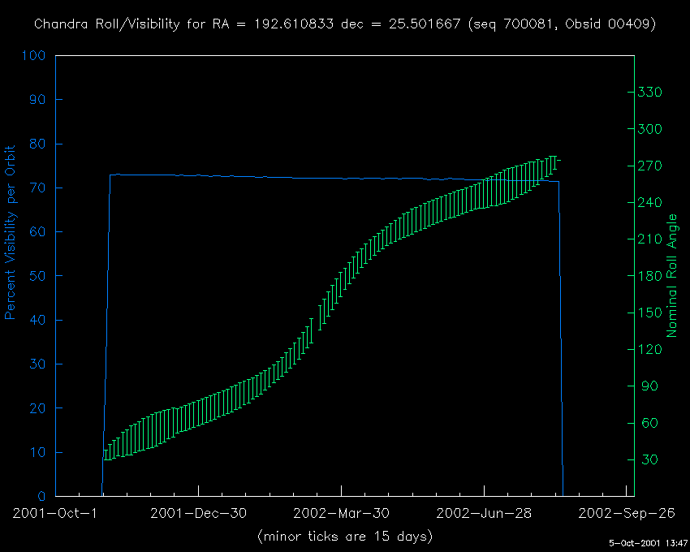Viewport: 690px width, 552px height.
Task: Click the 30 value on the right axis
Action: coord(648,459)
